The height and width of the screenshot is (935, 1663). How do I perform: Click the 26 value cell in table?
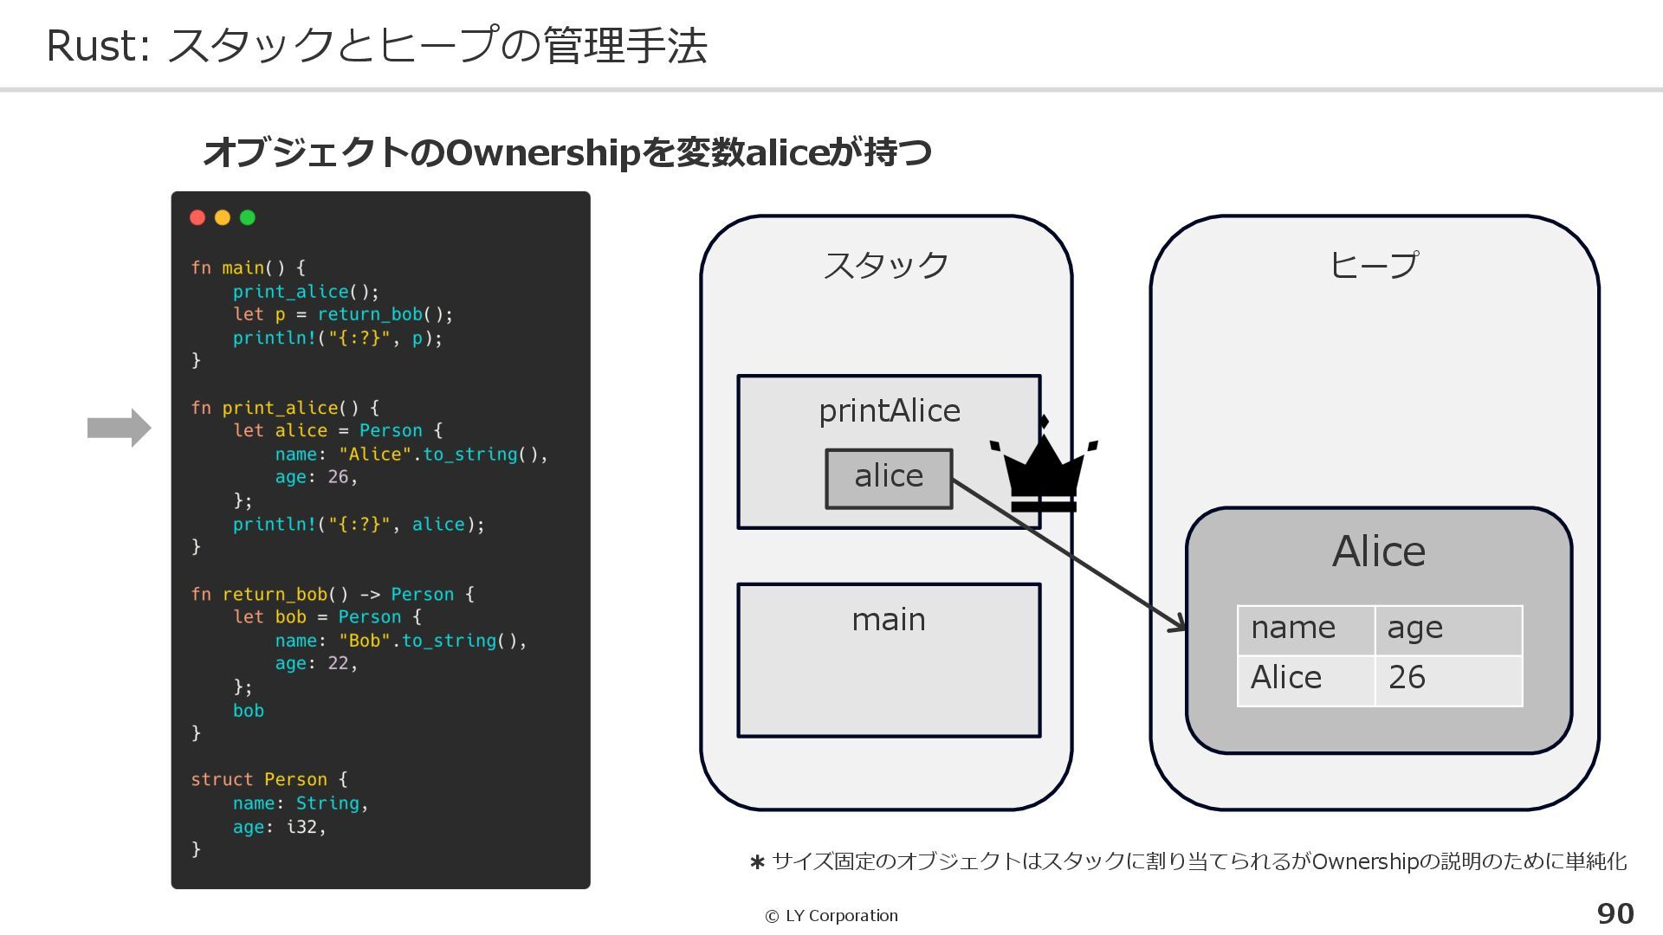(x=1447, y=679)
